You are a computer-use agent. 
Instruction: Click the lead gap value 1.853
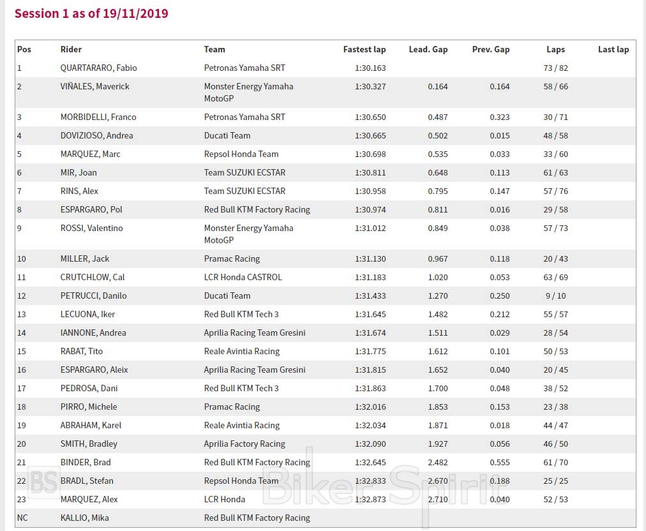coord(437,407)
